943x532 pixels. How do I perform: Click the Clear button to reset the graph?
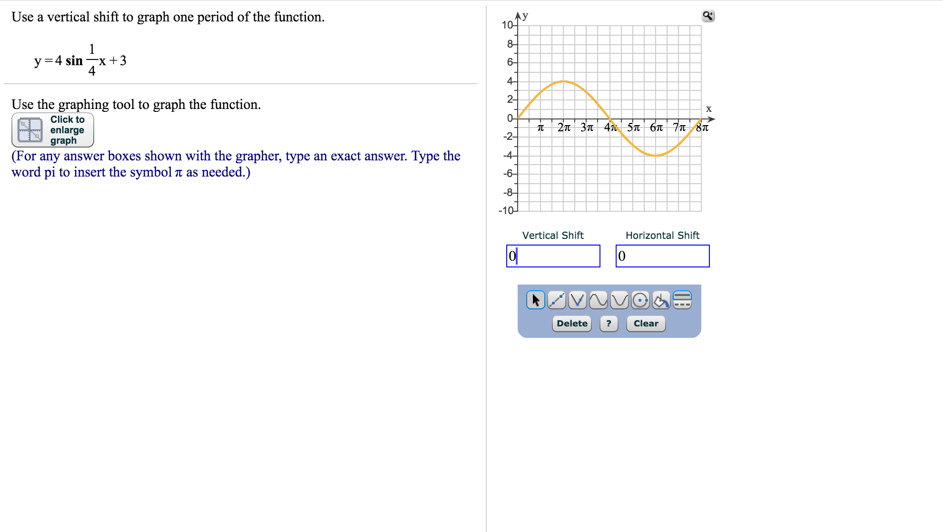[646, 324]
